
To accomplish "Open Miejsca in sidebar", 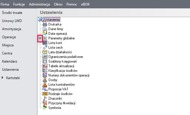I will [x=8, y=45].
